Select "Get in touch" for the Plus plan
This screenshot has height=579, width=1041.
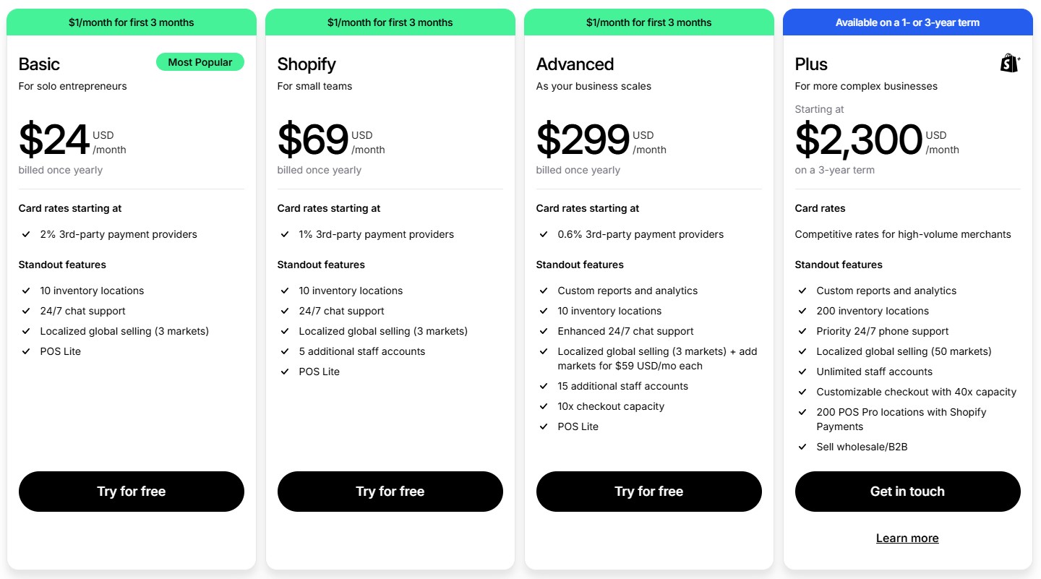[x=907, y=492]
